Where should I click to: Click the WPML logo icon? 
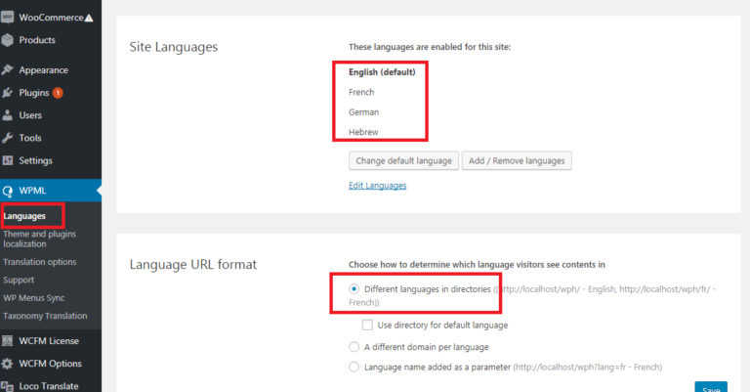[8, 191]
